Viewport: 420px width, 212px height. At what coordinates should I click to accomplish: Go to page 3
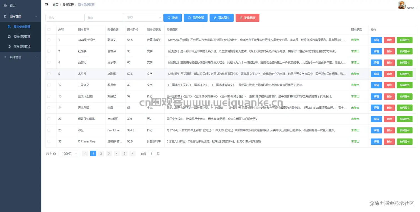pos(109,153)
